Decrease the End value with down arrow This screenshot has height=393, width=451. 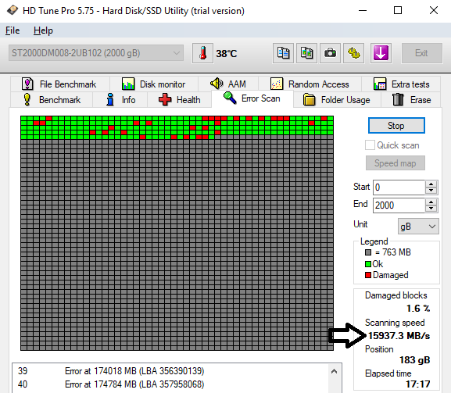coord(431,209)
